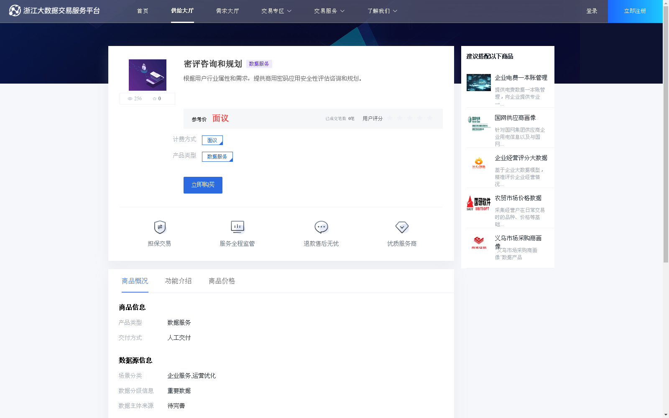
Task: Click the 服务全程监管 monitor icon
Action: click(x=237, y=227)
